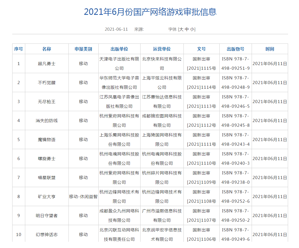This screenshot has width=299, height=248.
Task: Click the 申报类别 column header
Action: pyautogui.click(x=83, y=49)
